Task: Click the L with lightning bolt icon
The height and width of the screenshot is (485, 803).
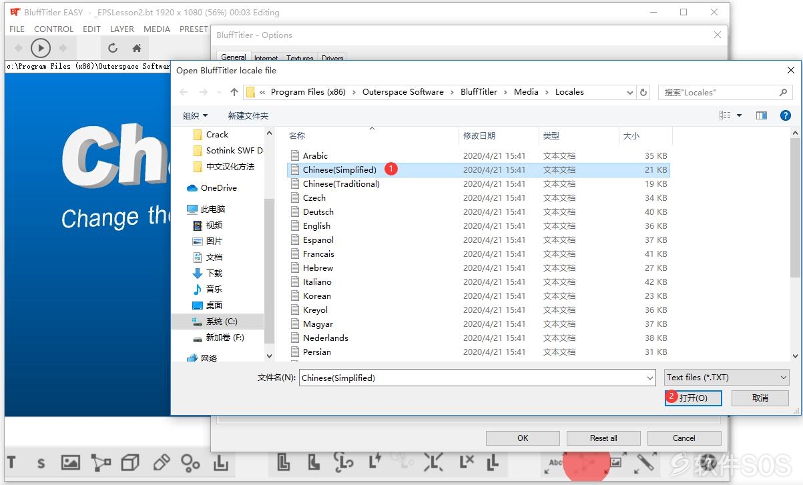Action: [374, 462]
